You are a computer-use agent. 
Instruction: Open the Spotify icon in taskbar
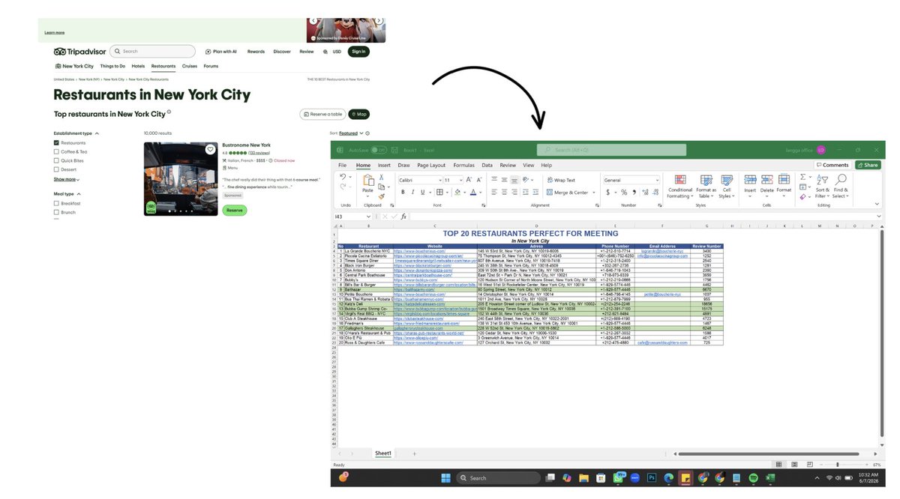tap(753, 478)
